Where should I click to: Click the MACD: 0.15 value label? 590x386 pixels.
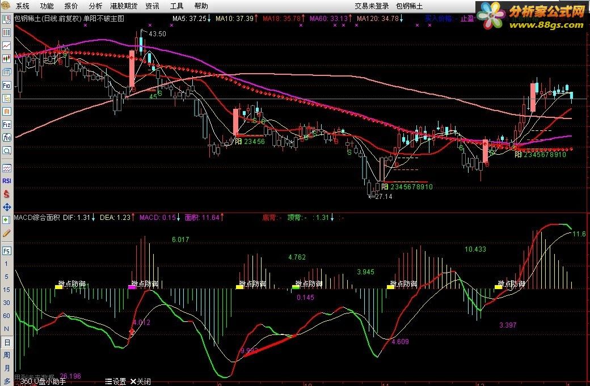(x=159, y=217)
